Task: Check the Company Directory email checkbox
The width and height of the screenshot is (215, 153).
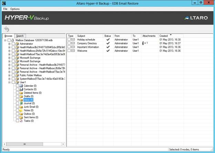Action: tap(69, 43)
